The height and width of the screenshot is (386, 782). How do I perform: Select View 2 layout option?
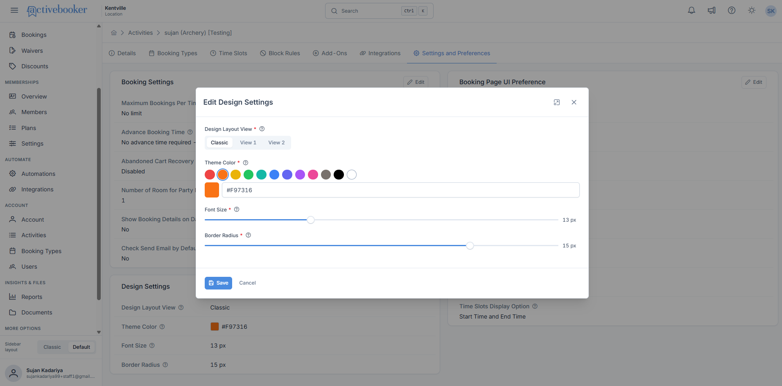point(276,143)
